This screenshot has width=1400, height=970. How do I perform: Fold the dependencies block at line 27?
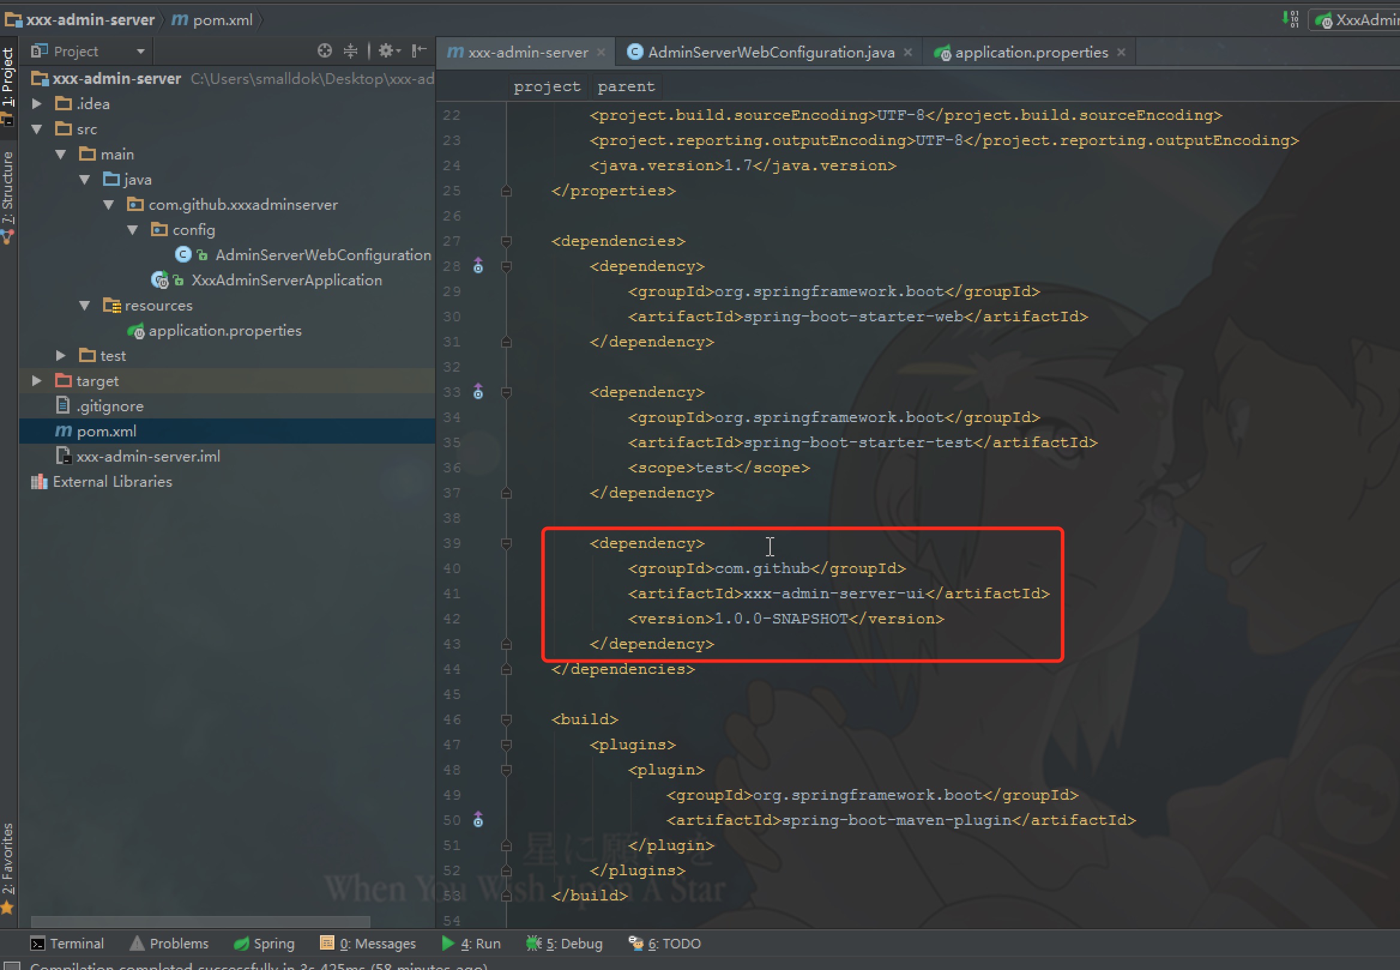tap(506, 240)
